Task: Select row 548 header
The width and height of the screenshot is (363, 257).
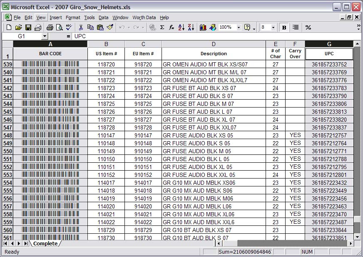Action: pyautogui.click(x=7, y=135)
